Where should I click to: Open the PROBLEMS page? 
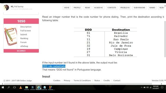tap(125, 8)
